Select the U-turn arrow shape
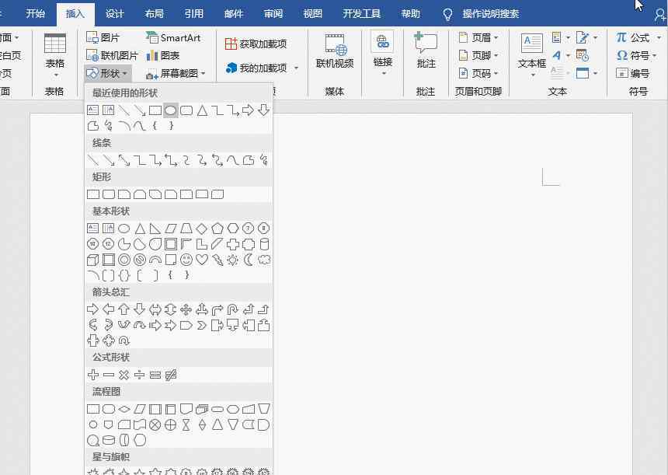Screen dimensions: 668x475 (x=232, y=309)
